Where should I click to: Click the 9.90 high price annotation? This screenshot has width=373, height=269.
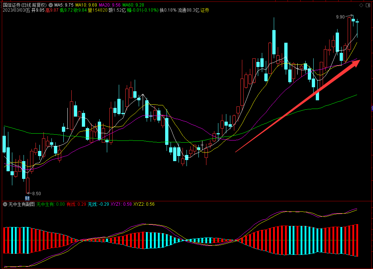pyautogui.click(x=340, y=17)
